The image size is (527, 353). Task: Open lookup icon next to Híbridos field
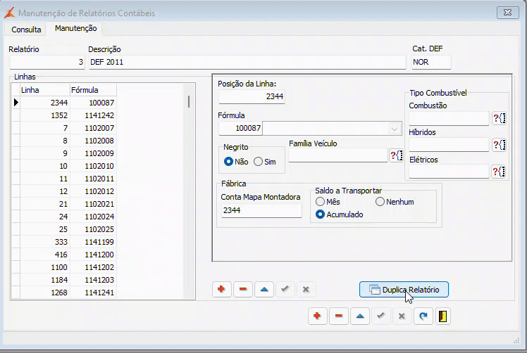500,145
